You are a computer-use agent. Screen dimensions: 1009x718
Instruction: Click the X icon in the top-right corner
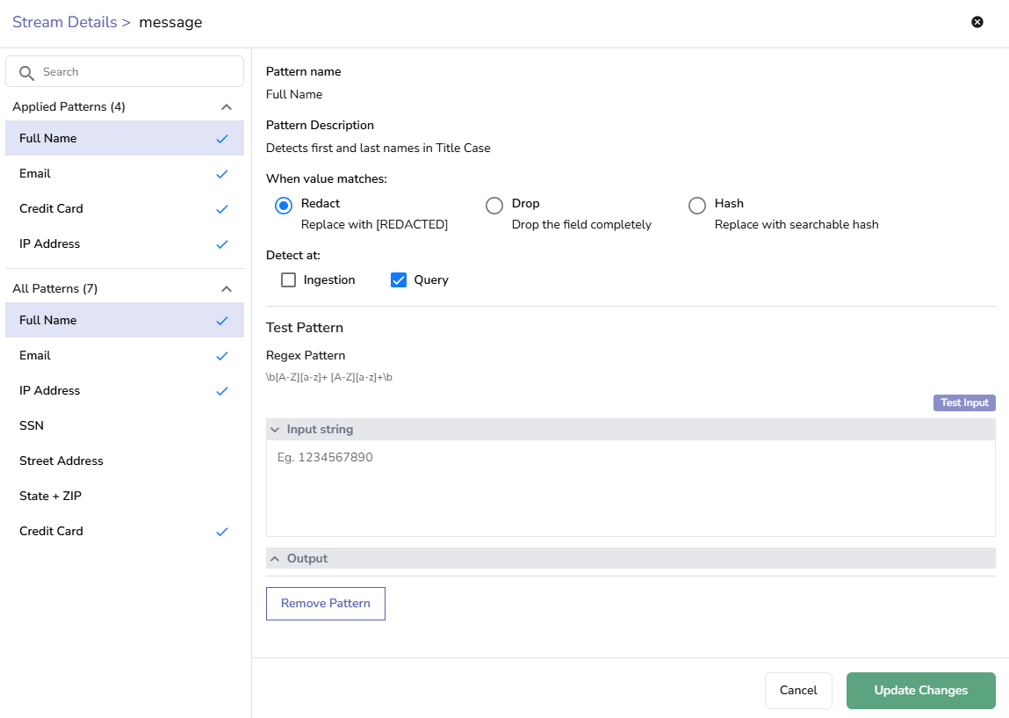977,22
